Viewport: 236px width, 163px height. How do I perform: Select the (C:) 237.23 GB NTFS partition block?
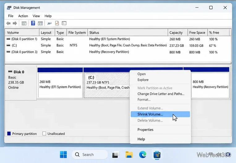coord(107,85)
